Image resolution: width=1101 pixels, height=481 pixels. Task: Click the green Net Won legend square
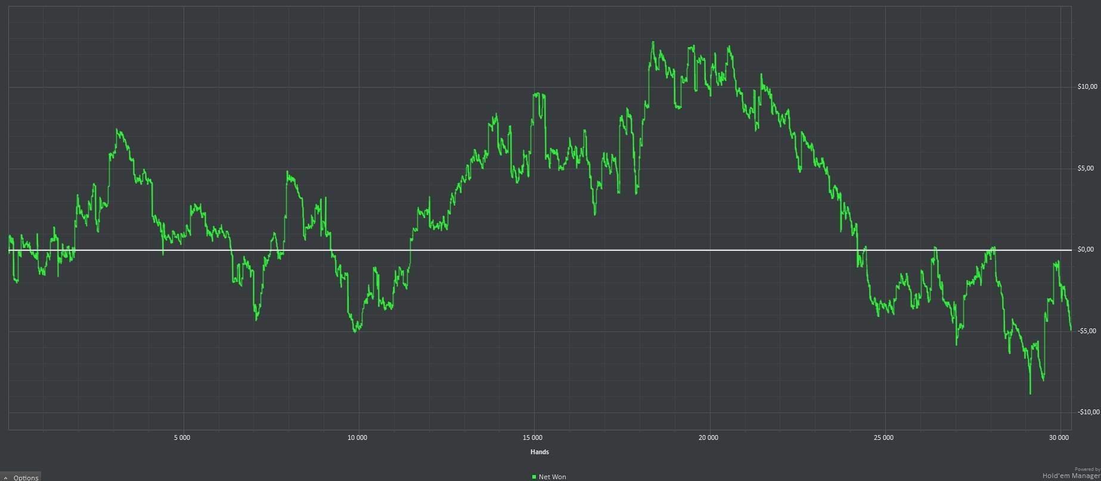pyautogui.click(x=534, y=477)
